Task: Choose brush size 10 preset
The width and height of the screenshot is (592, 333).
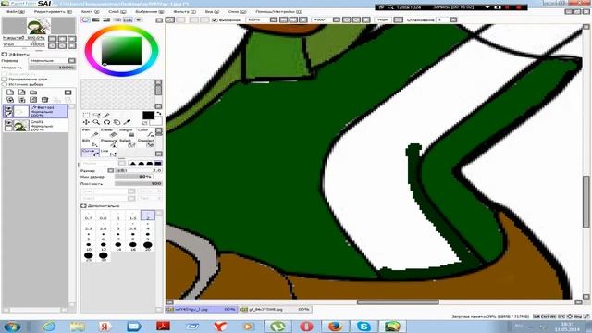Action: point(89,247)
